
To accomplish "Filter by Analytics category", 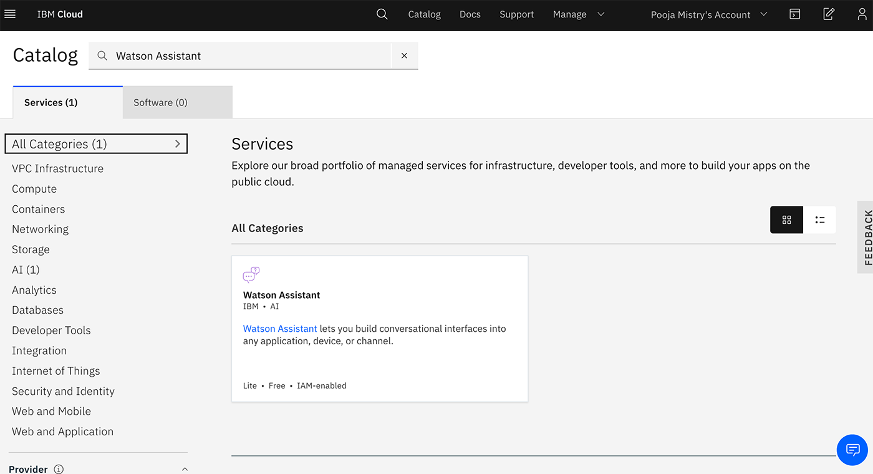I will 34,290.
